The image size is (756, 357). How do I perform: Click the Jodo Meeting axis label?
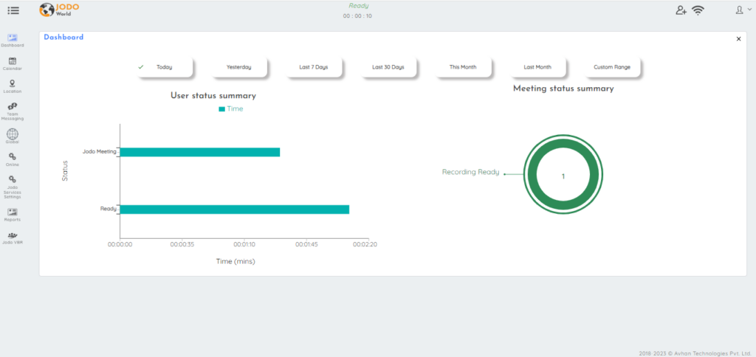tap(100, 151)
